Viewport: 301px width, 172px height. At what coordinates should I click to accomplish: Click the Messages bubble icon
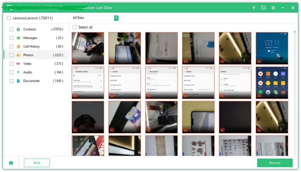pyautogui.click(x=18, y=38)
